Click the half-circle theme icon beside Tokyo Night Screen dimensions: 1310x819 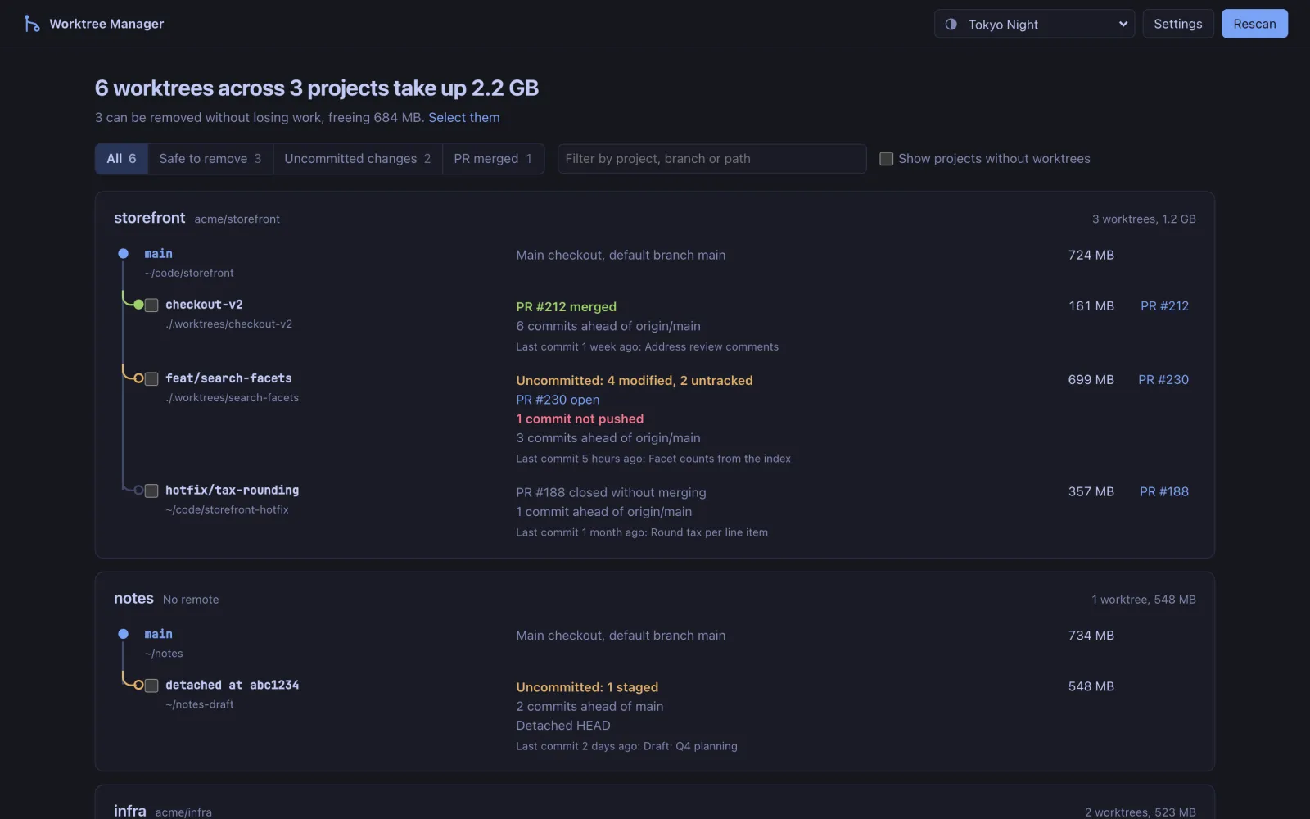point(951,24)
